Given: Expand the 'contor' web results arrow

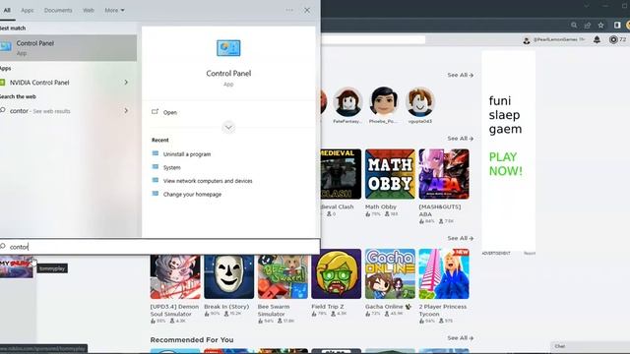Looking at the screenshot, I should click(126, 111).
